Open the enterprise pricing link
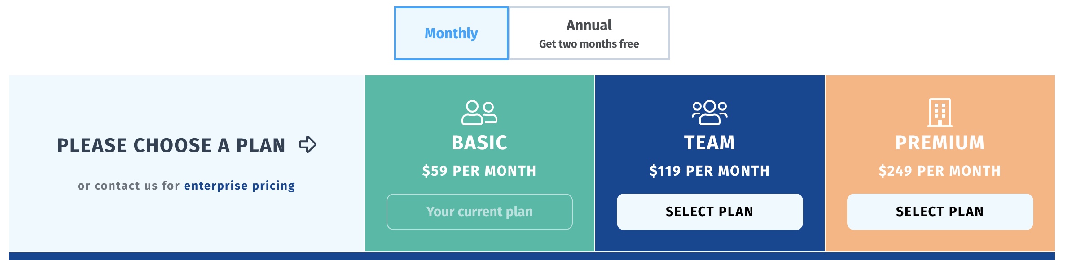 click(239, 186)
